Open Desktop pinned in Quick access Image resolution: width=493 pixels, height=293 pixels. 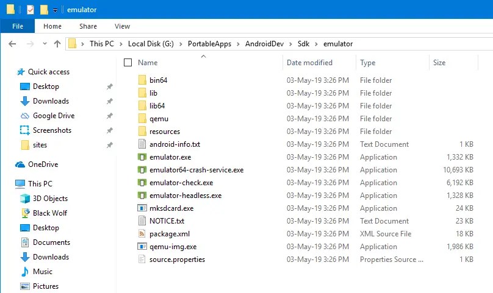tap(40, 86)
